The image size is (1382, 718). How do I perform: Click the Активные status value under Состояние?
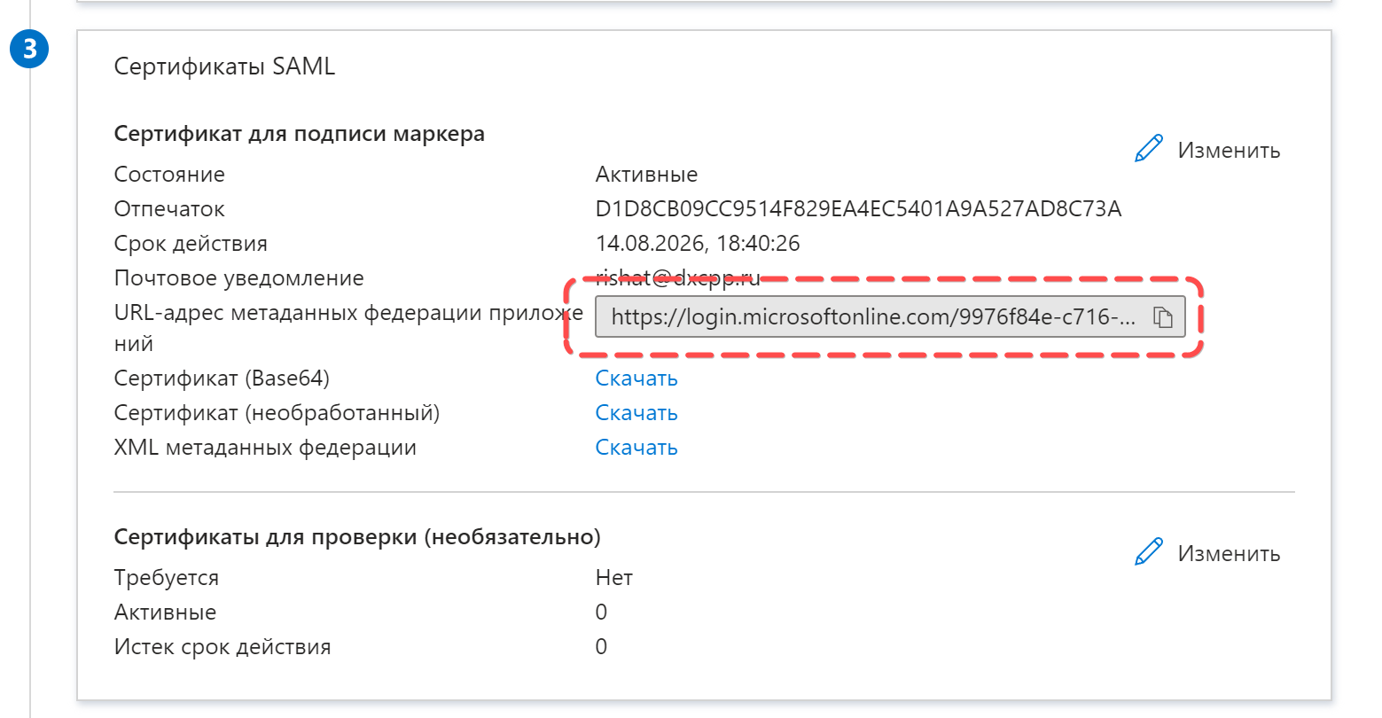click(x=646, y=175)
